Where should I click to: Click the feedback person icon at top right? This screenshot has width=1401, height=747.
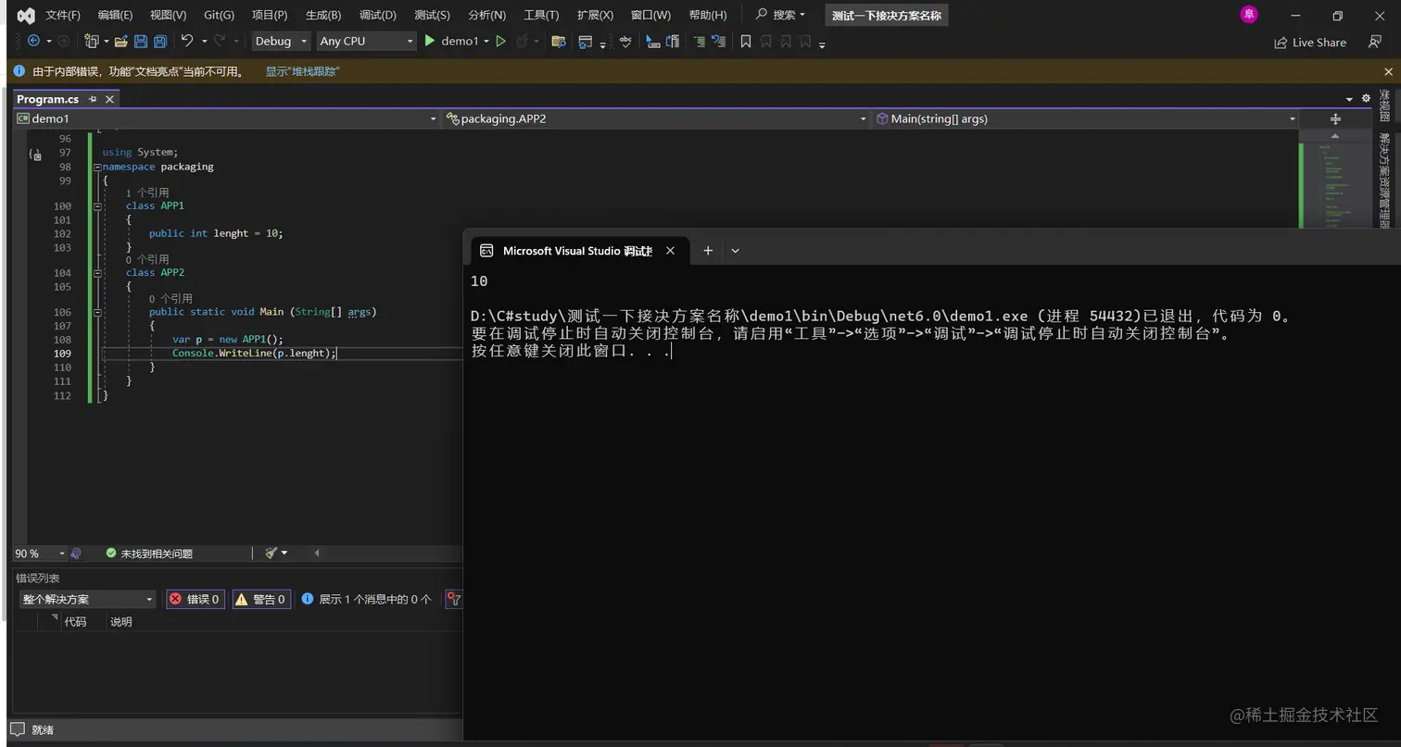click(x=1375, y=42)
